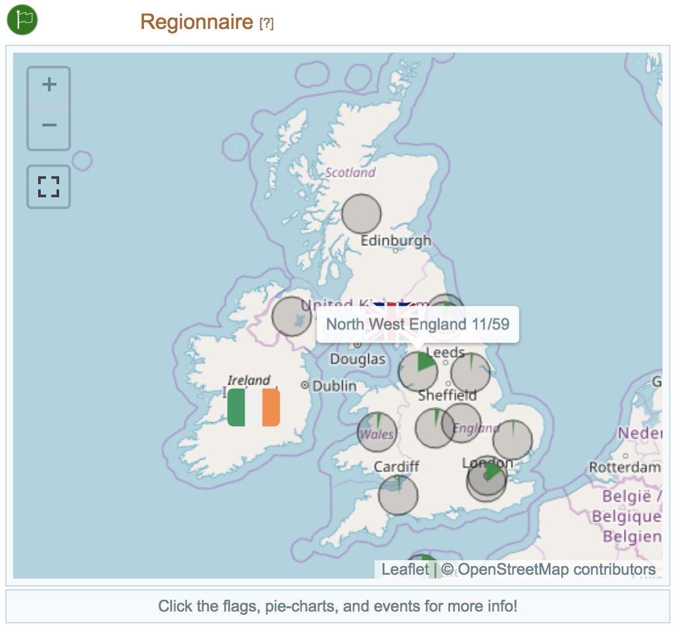The width and height of the screenshot is (677, 626).
Task: Click the Regionnaire heading title
Action: point(197,22)
